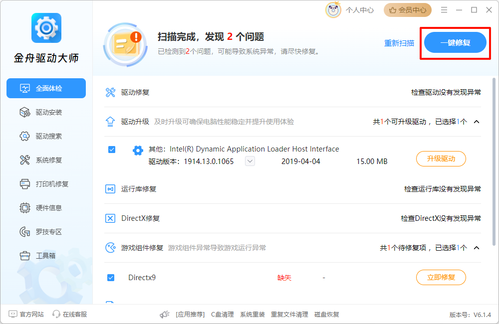Collapse the 驱动升级 section
This screenshot has width=499, height=324.
pyautogui.click(x=476, y=121)
